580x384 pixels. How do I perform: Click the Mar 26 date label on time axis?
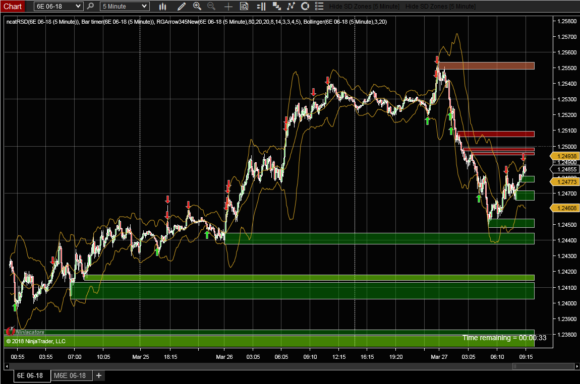point(224,357)
